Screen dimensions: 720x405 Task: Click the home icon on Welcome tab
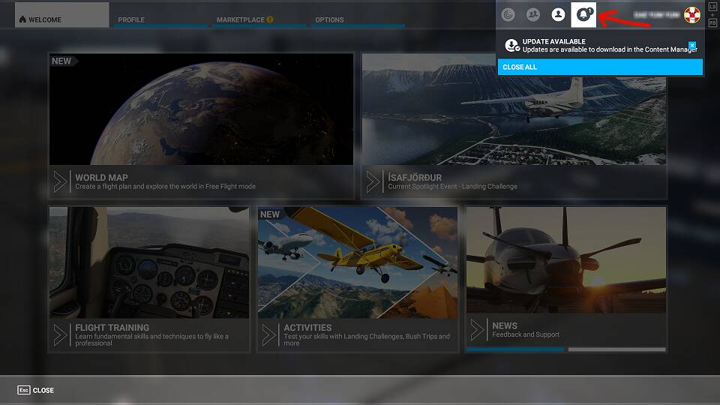pyautogui.click(x=22, y=19)
